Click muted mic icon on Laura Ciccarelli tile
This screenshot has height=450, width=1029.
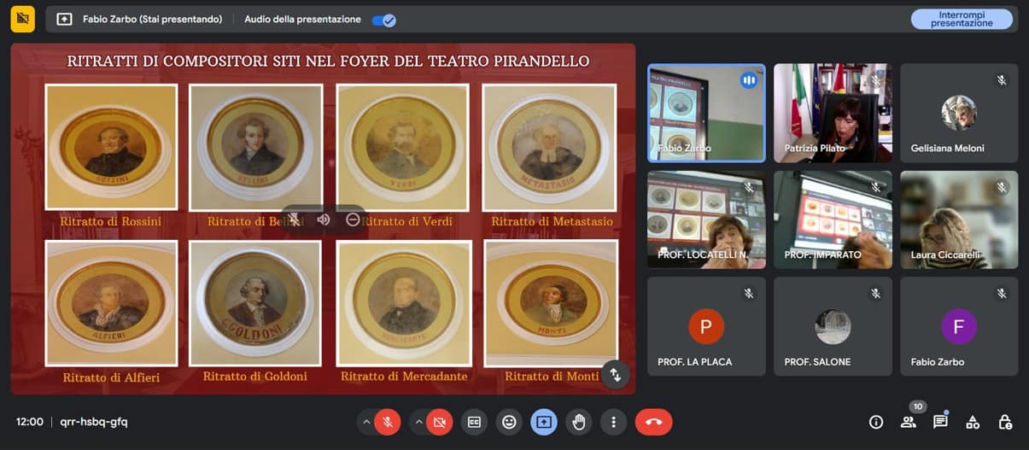click(x=1002, y=187)
